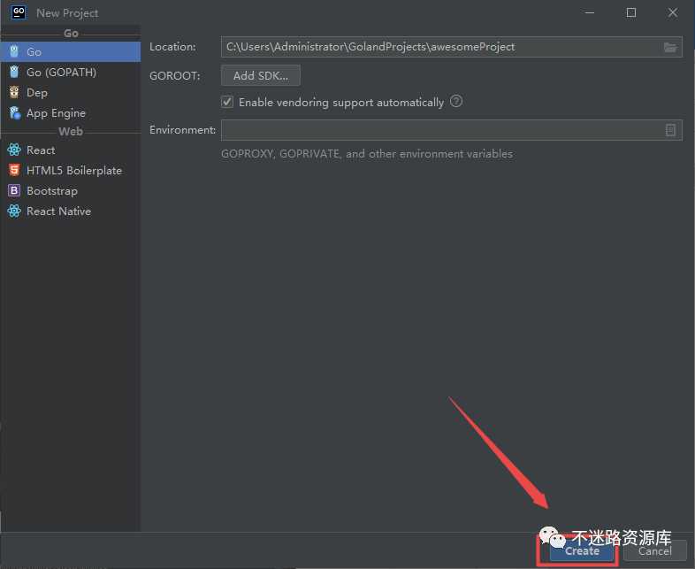The height and width of the screenshot is (569, 695).
Task: Click the App Engine icon
Action: coord(15,113)
